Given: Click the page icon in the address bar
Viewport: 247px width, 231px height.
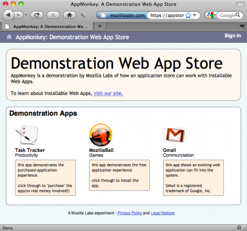Looking at the screenshot, I should point(103,15).
